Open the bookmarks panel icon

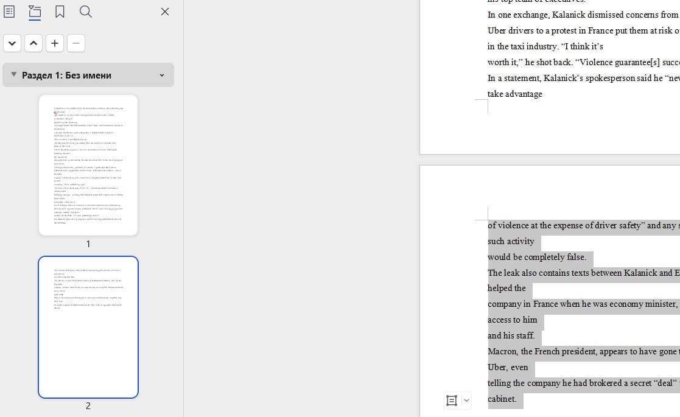point(60,12)
